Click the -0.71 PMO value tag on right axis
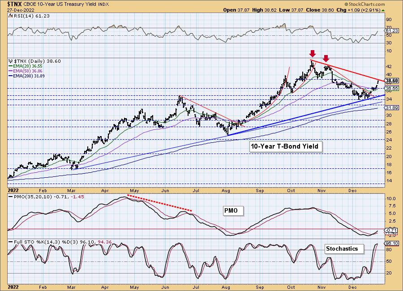 (392, 231)
